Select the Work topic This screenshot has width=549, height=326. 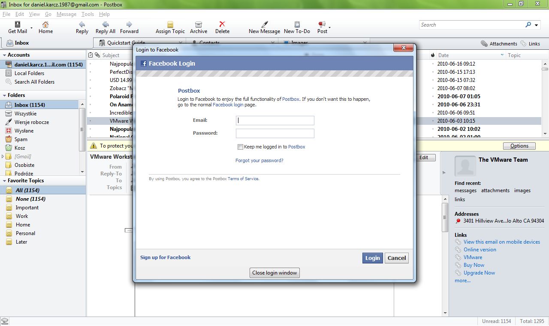click(x=22, y=216)
